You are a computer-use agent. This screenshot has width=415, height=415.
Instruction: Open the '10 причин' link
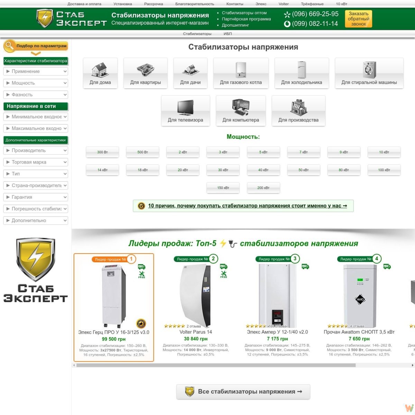click(x=247, y=206)
